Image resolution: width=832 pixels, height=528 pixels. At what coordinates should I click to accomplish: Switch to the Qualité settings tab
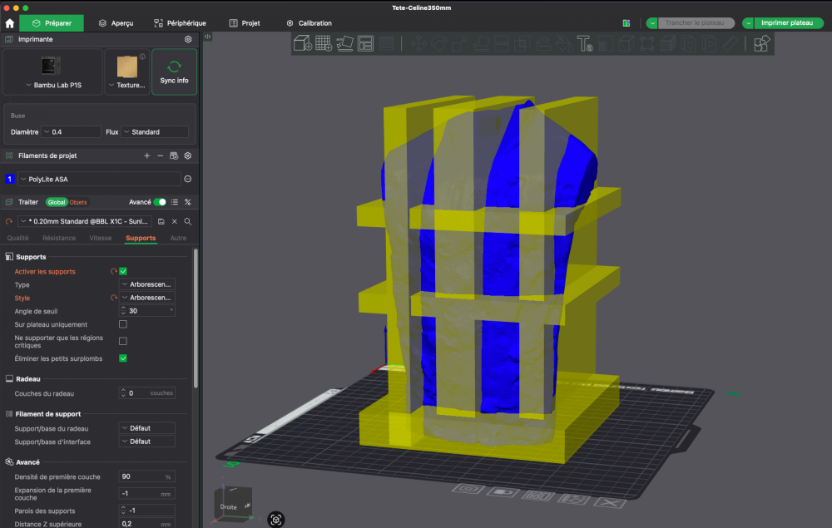(18, 238)
